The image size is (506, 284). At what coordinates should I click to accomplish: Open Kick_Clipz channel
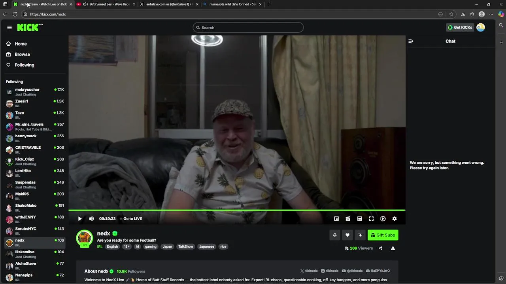pyautogui.click(x=35, y=161)
